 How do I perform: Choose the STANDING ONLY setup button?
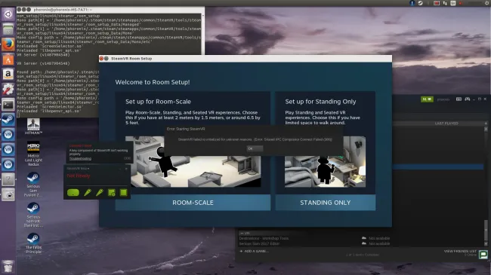click(x=326, y=203)
